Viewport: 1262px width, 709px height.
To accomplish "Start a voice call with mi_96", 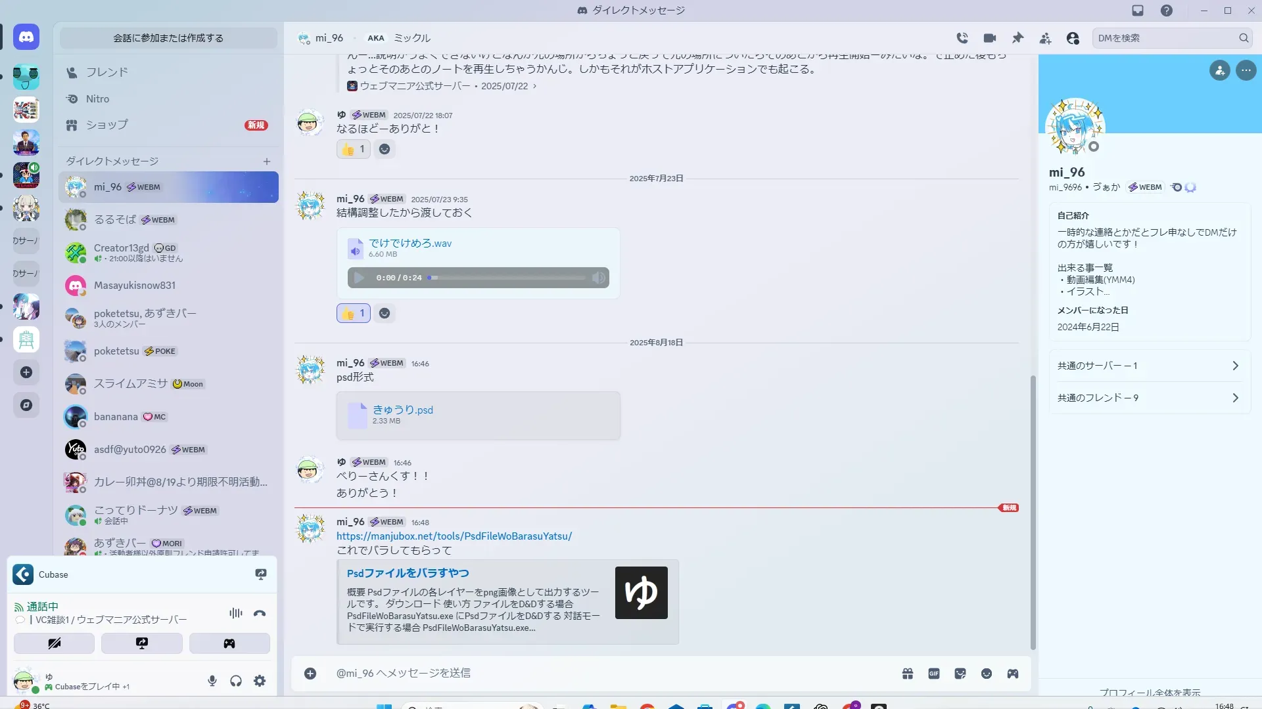I will (962, 38).
